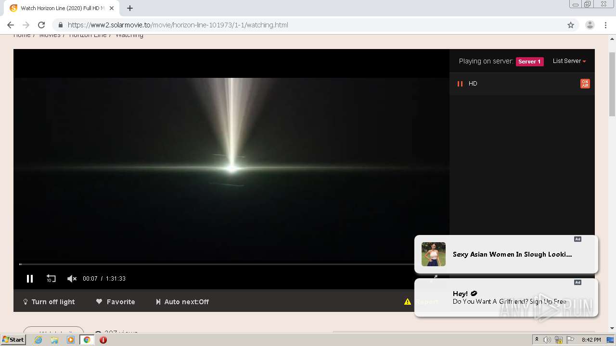Viewport: 616px width, 346px height.
Task: Select Server 1 badge
Action: [529, 62]
